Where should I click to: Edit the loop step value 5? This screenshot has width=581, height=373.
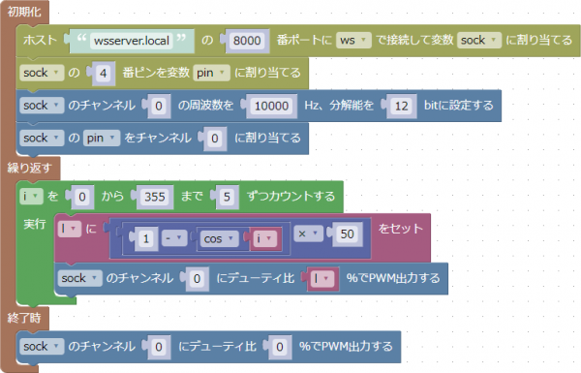tap(228, 197)
